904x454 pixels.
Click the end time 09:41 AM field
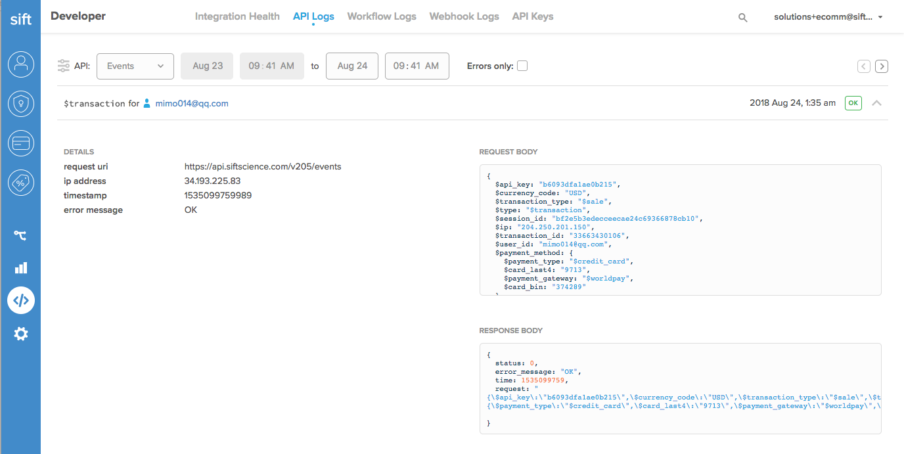click(x=417, y=66)
